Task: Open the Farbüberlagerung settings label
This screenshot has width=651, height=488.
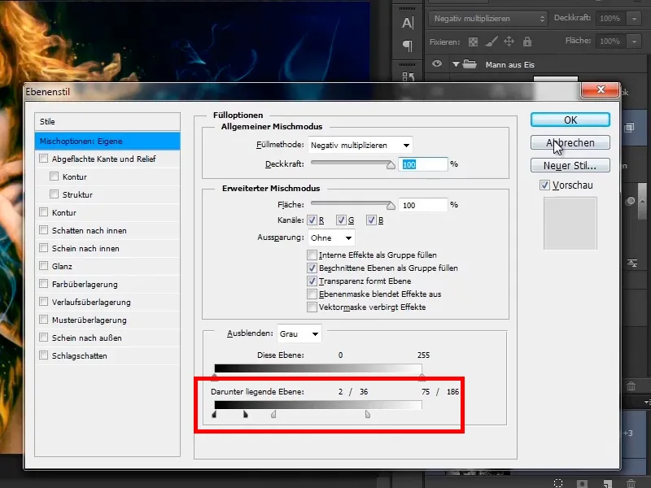Action: tap(85, 284)
